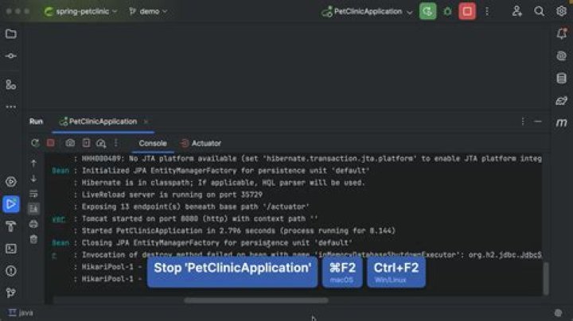Select the Run panel label
Screen dimensions: 573x321
[x=36, y=122]
